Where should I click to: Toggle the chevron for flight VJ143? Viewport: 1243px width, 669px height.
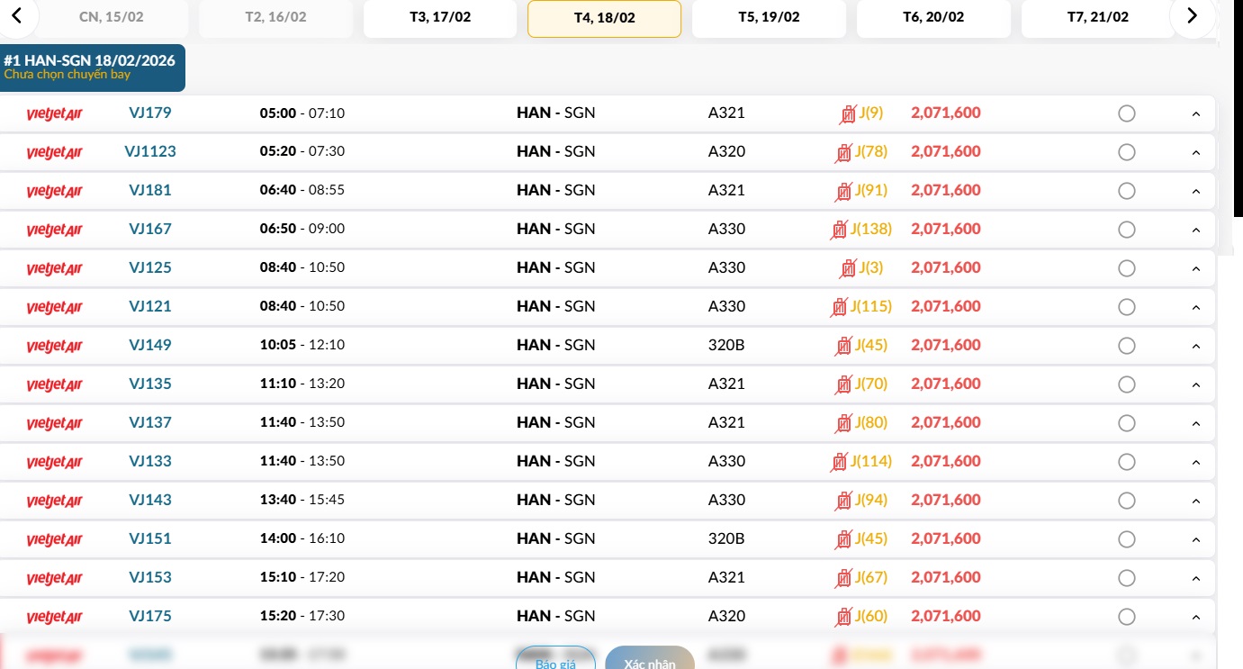coord(1196,502)
